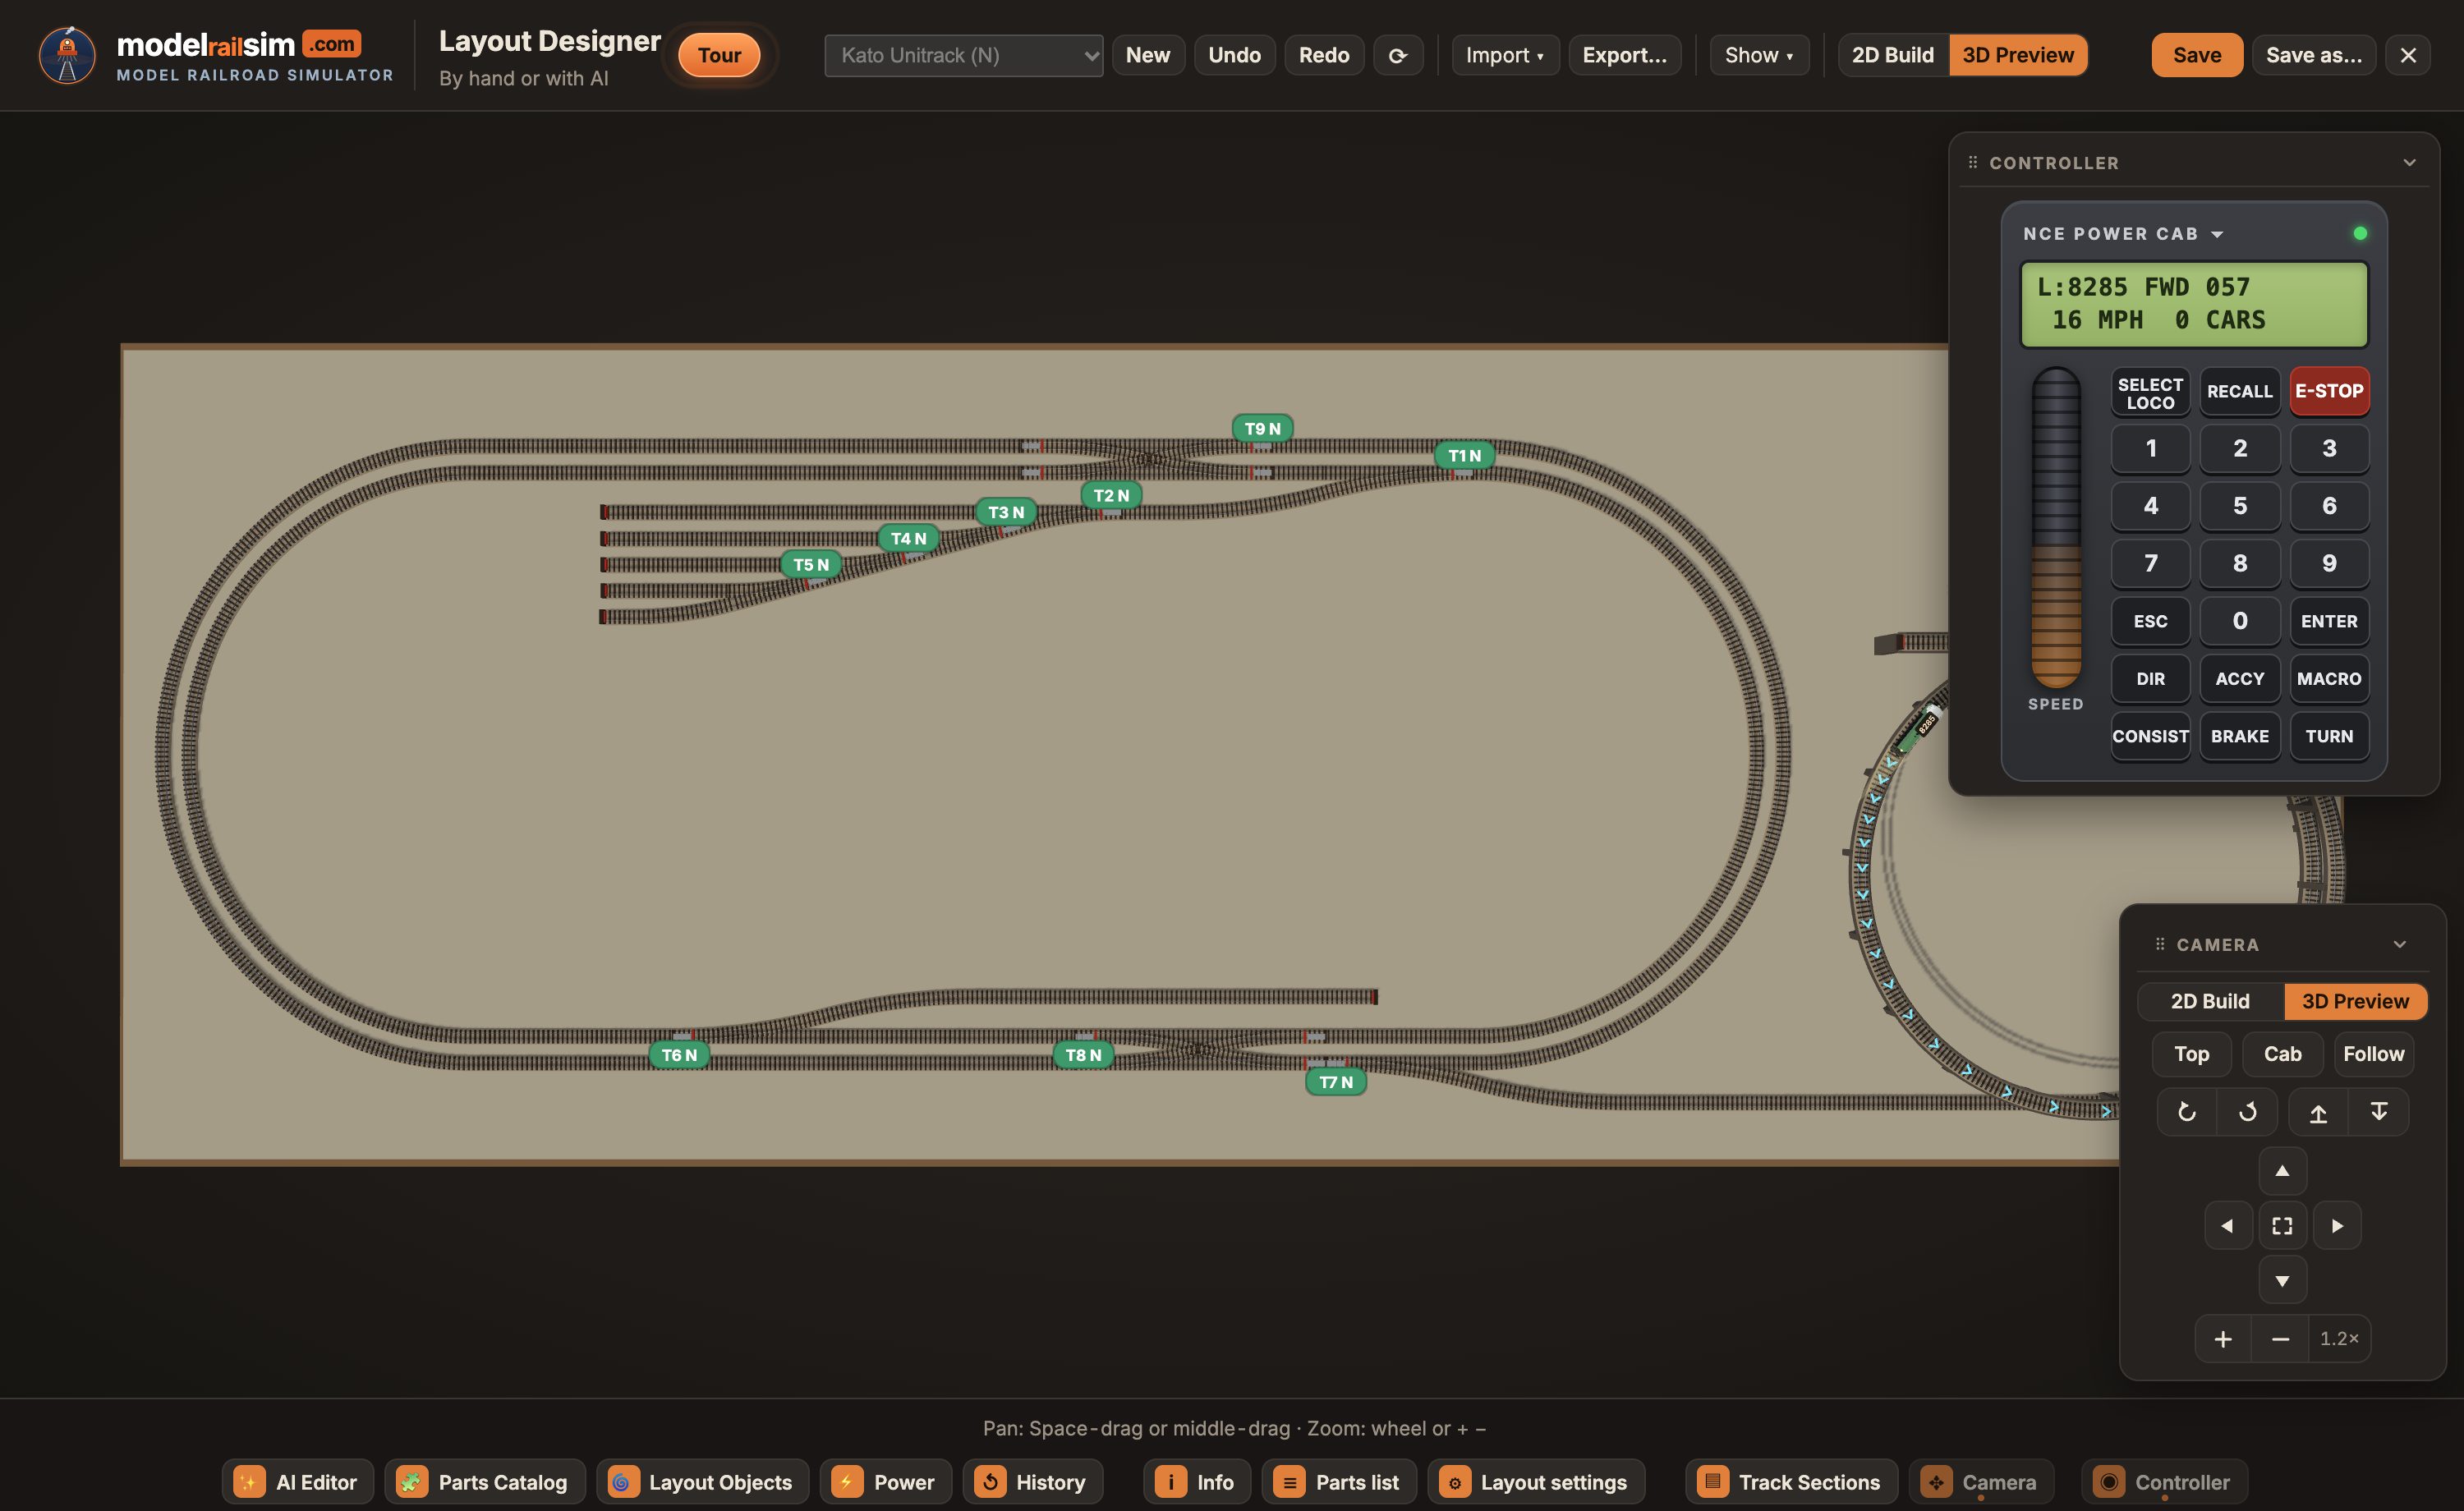Select 3D Preview in the top toolbar
Screen dimensions: 2464x1511
(2017, 55)
